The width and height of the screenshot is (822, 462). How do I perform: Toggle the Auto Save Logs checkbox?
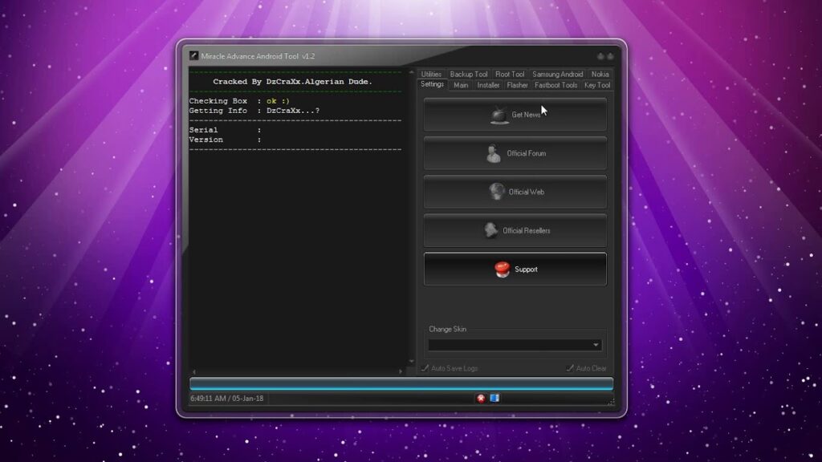[425, 368]
